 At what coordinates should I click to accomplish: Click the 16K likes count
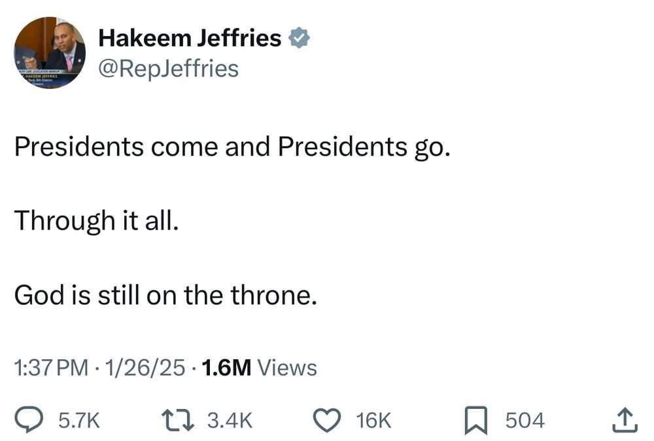375,420
